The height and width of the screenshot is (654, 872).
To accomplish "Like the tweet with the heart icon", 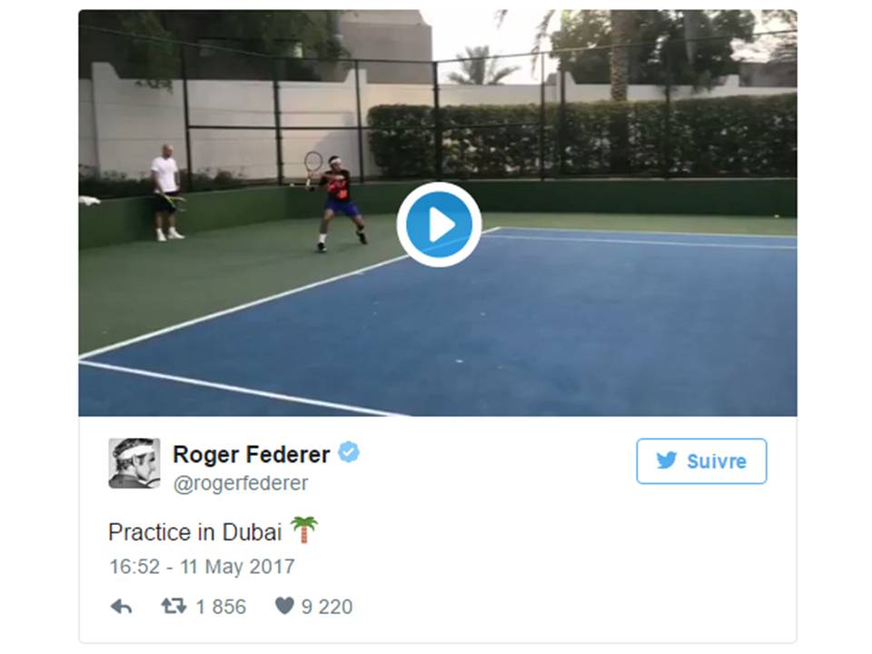I will click(284, 606).
